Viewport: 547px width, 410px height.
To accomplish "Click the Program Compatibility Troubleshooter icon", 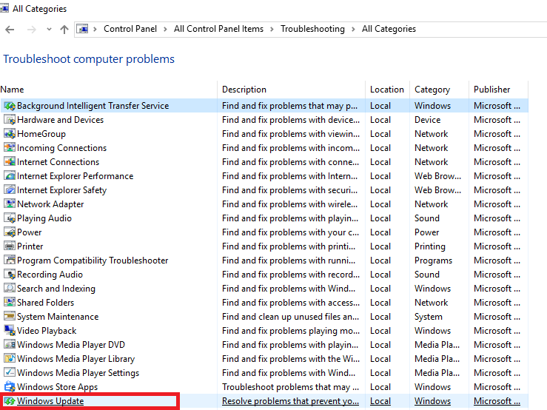I will click(x=10, y=261).
